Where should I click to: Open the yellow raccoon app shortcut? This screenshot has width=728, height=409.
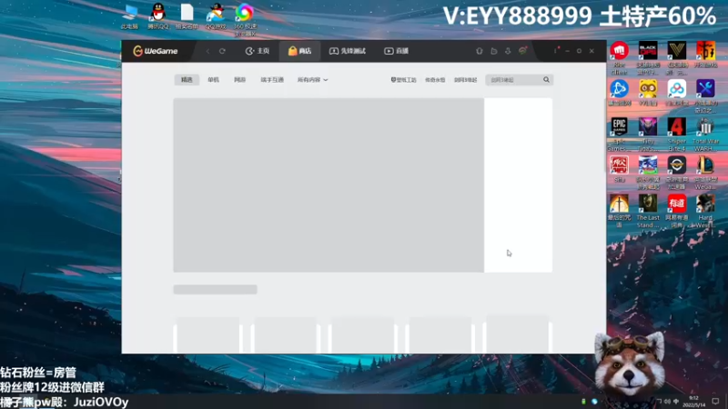[x=648, y=93]
